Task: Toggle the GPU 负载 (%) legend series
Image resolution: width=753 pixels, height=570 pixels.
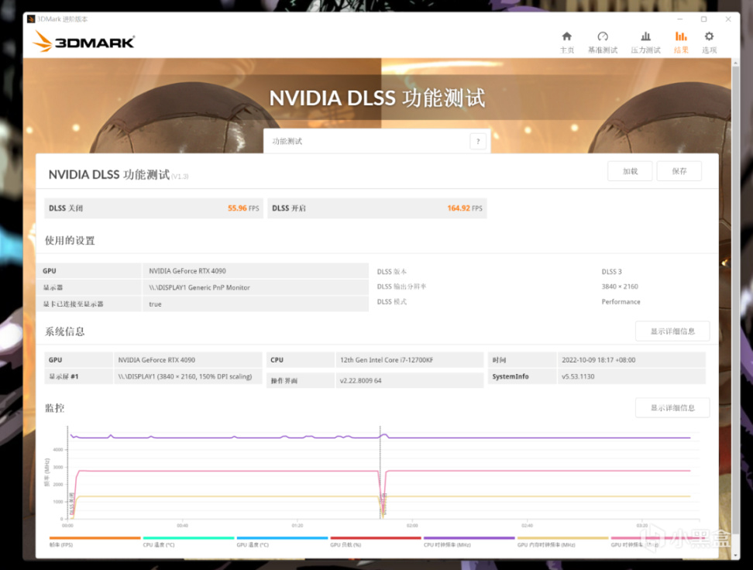Action: coord(376,541)
